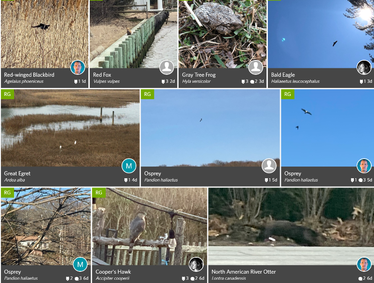The width and height of the screenshot is (374, 283).
Task: Select the RG badge on the Great Egret photo
Action: [7, 94]
